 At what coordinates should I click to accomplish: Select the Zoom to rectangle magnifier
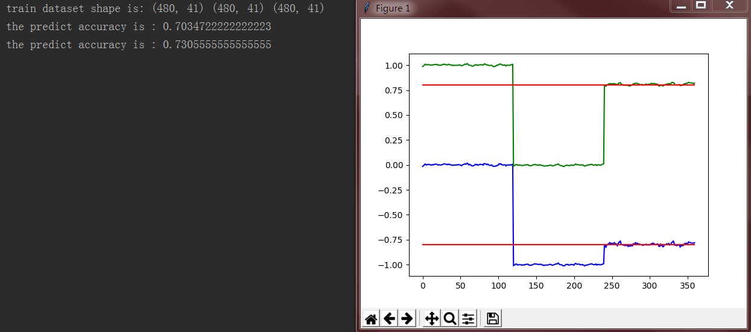[x=450, y=319]
